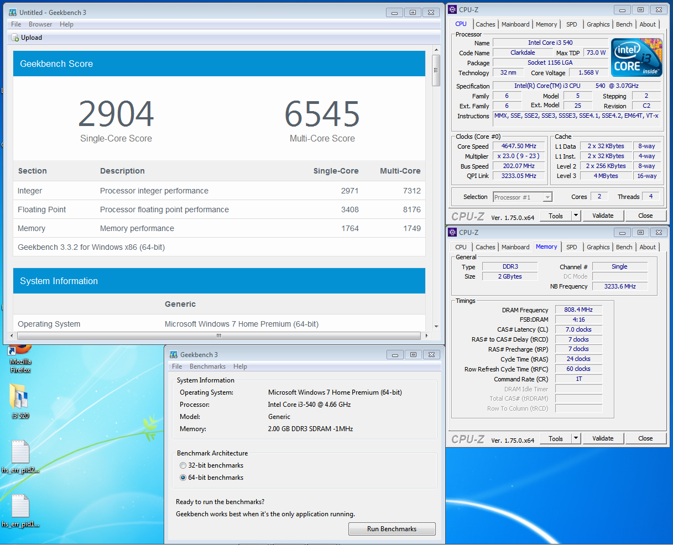This screenshot has width=673, height=545.
Task: Open Benchmarks menu in Geekbench 3 dialog
Action: (207, 366)
